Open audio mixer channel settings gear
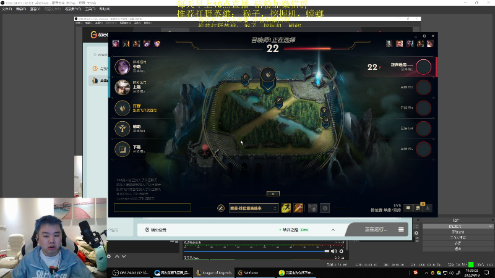Image resolution: width=495 pixels, height=278 pixels. 342,251
